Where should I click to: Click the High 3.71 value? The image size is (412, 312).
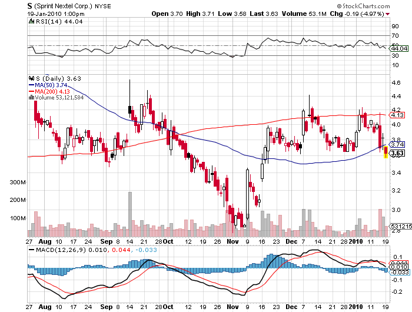pos(200,14)
